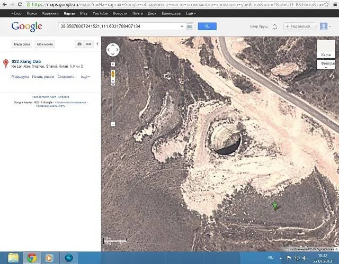
Task: Click the green arrow marker on the map
Action: pos(275,206)
